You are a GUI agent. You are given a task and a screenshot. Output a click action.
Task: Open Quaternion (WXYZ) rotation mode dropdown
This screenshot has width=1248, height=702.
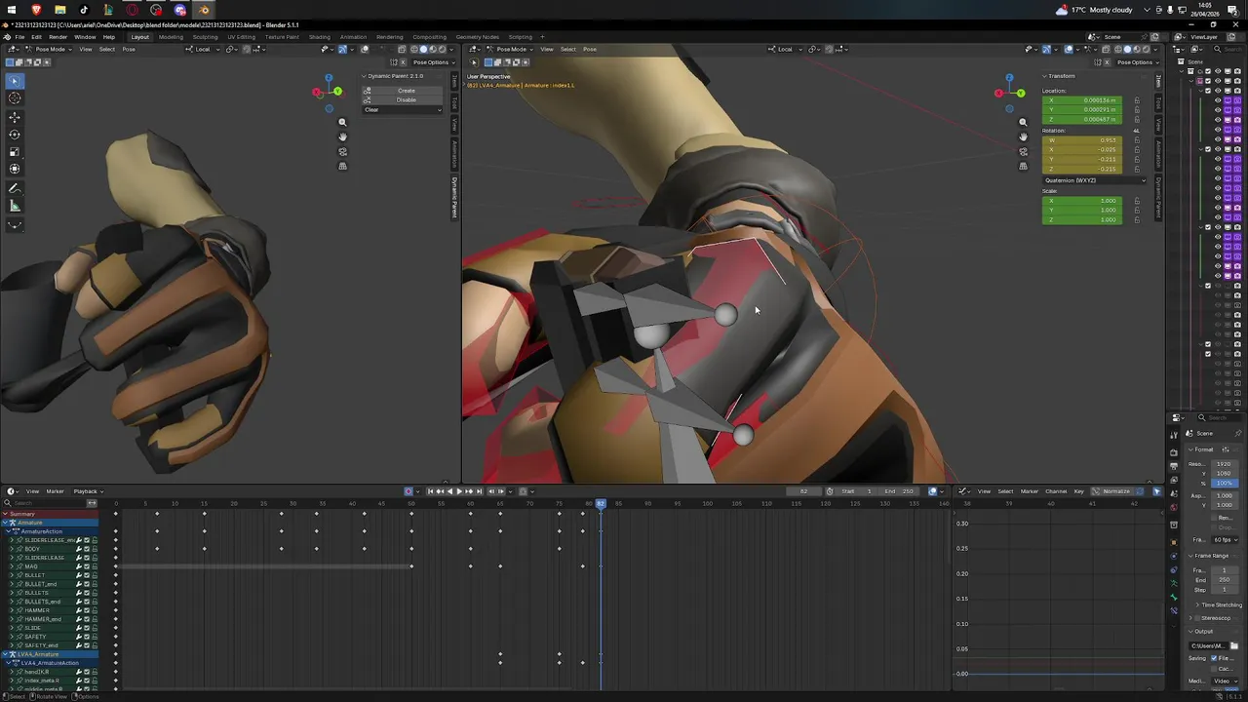(1095, 180)
